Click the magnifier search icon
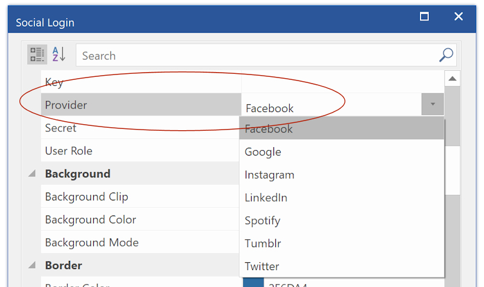Image resolution: width=484 pixels, height=287 pixels. (446, 55)
